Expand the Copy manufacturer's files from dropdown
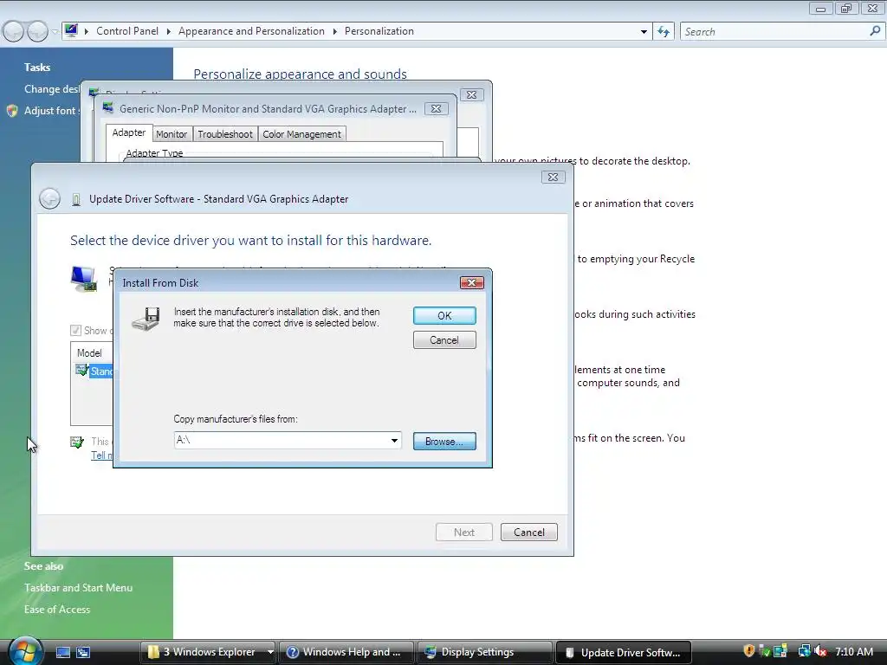The width and height of the screenshot is (887, 665). coord(394,441)
